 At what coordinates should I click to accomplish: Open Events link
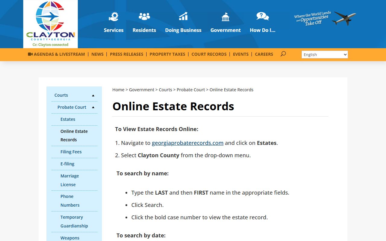(x=241, y=54)
